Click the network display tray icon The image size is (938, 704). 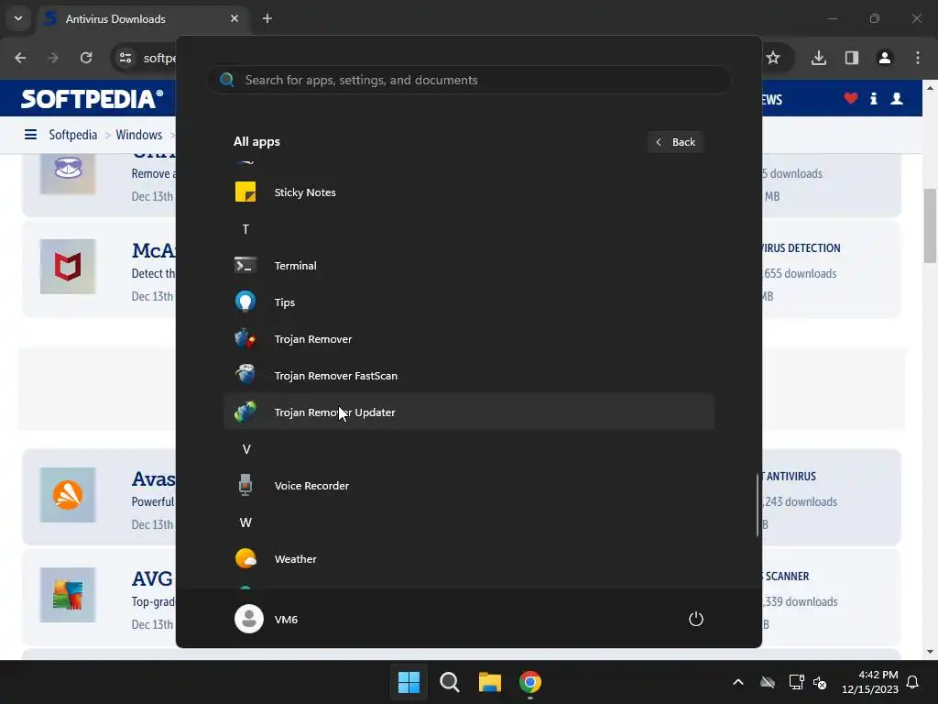pyautogui.click(x=796, y=682)
